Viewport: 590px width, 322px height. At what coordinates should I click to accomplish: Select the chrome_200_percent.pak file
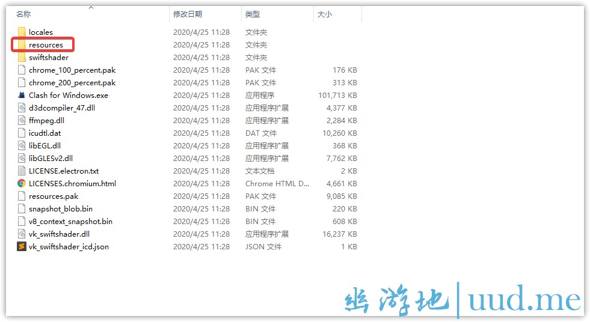pos(72,83)
